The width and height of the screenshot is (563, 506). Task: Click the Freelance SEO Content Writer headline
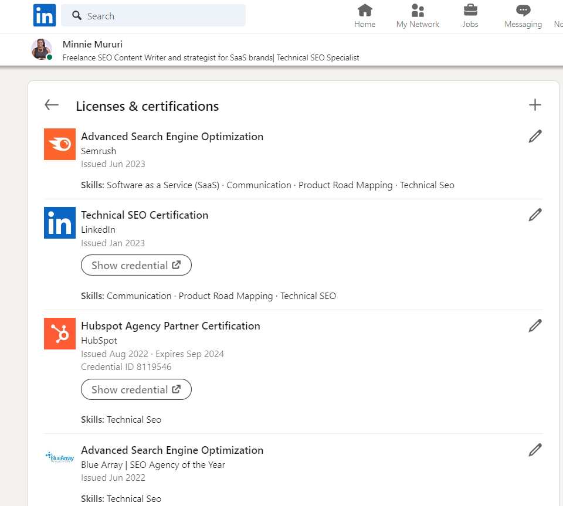click(211, 57)
